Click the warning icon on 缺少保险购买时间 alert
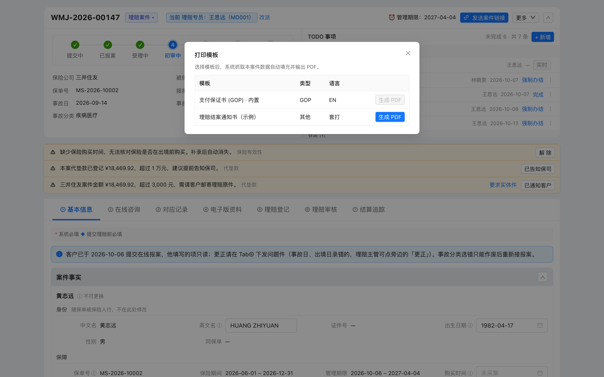This screenshot has width=604, height=377. [53, 152]
